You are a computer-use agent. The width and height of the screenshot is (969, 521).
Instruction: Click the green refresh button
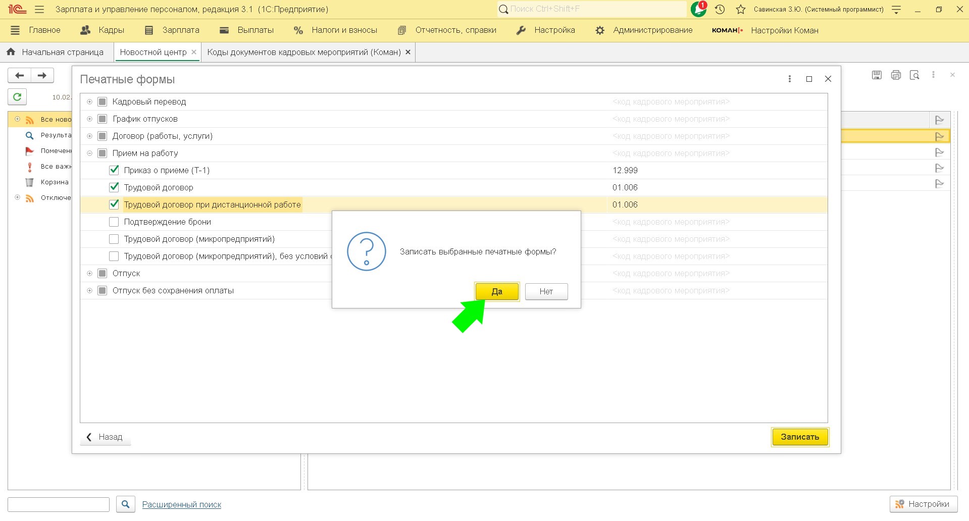point(17,96)
